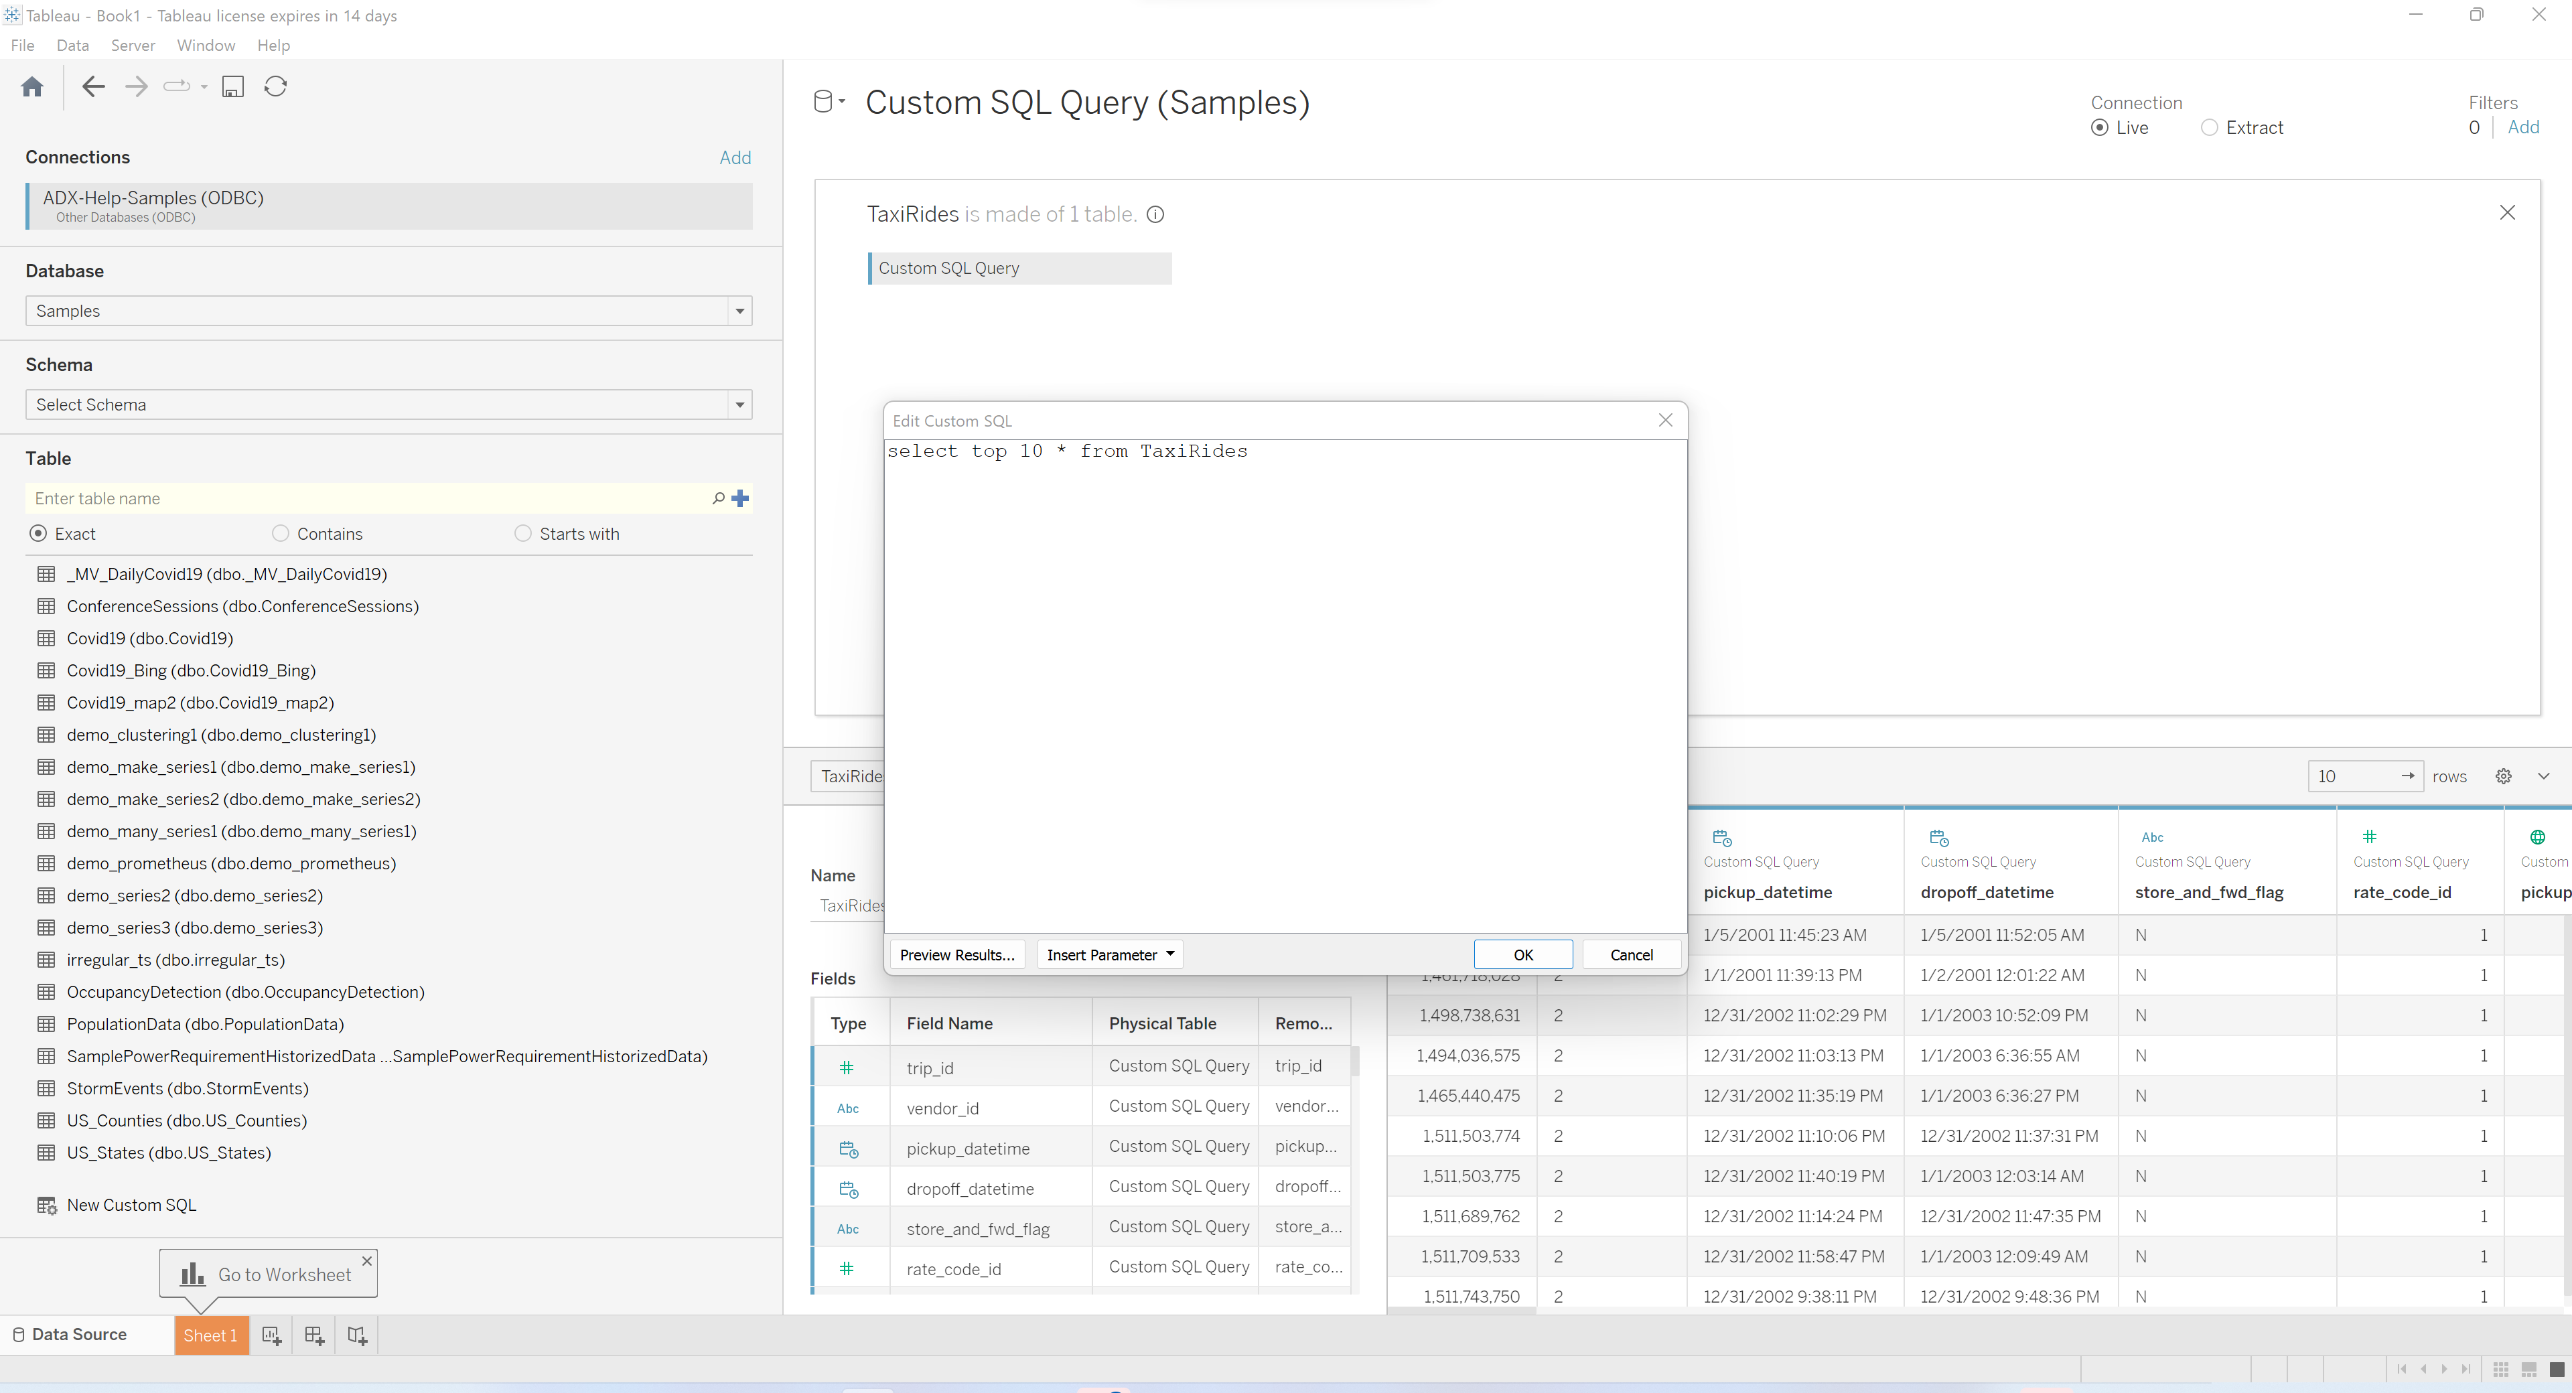Open the Select Schema dropdown
The width and height of the screenshot is (2572, 1393).
click(388, 405)
